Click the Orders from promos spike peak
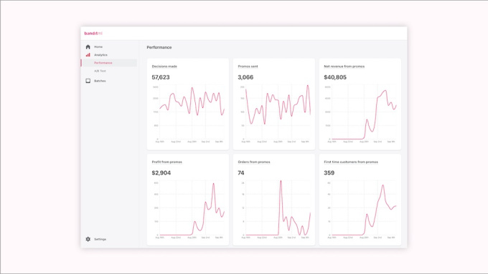 [281, 181]
